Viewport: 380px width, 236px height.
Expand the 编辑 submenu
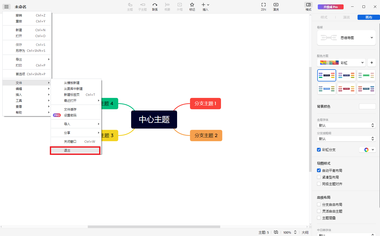click(x=27, y=89)
